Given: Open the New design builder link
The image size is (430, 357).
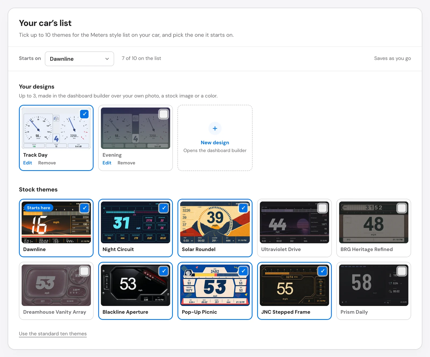Looking at the screenshot, I should point(215,142).
